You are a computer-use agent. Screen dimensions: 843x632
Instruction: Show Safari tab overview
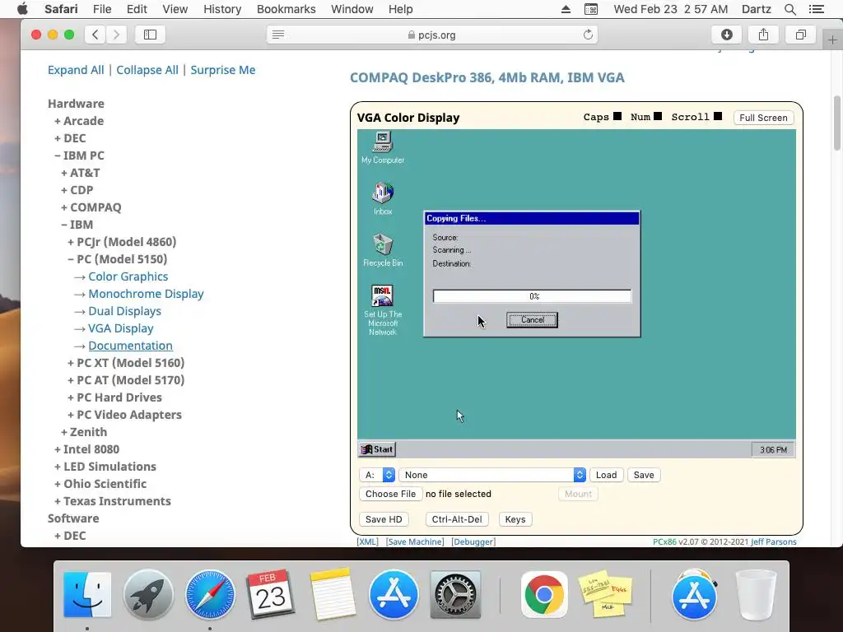click(800, 35)
